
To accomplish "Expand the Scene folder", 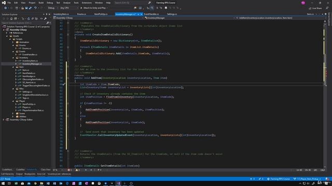I will click(x=13, y=114).
